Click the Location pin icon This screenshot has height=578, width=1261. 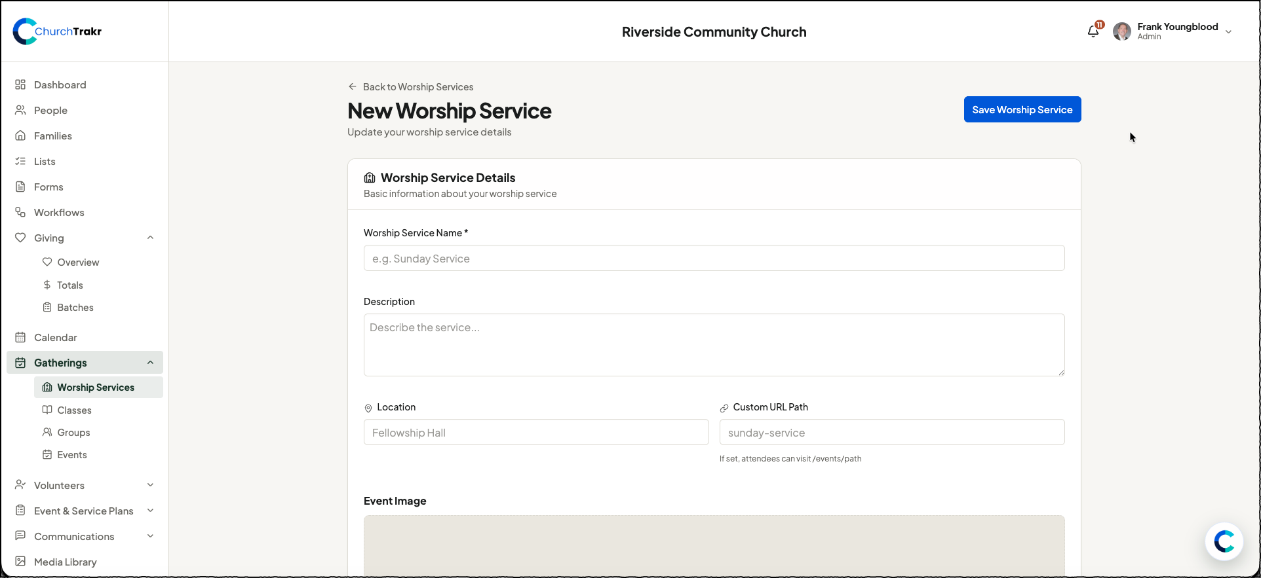point(368,408)
